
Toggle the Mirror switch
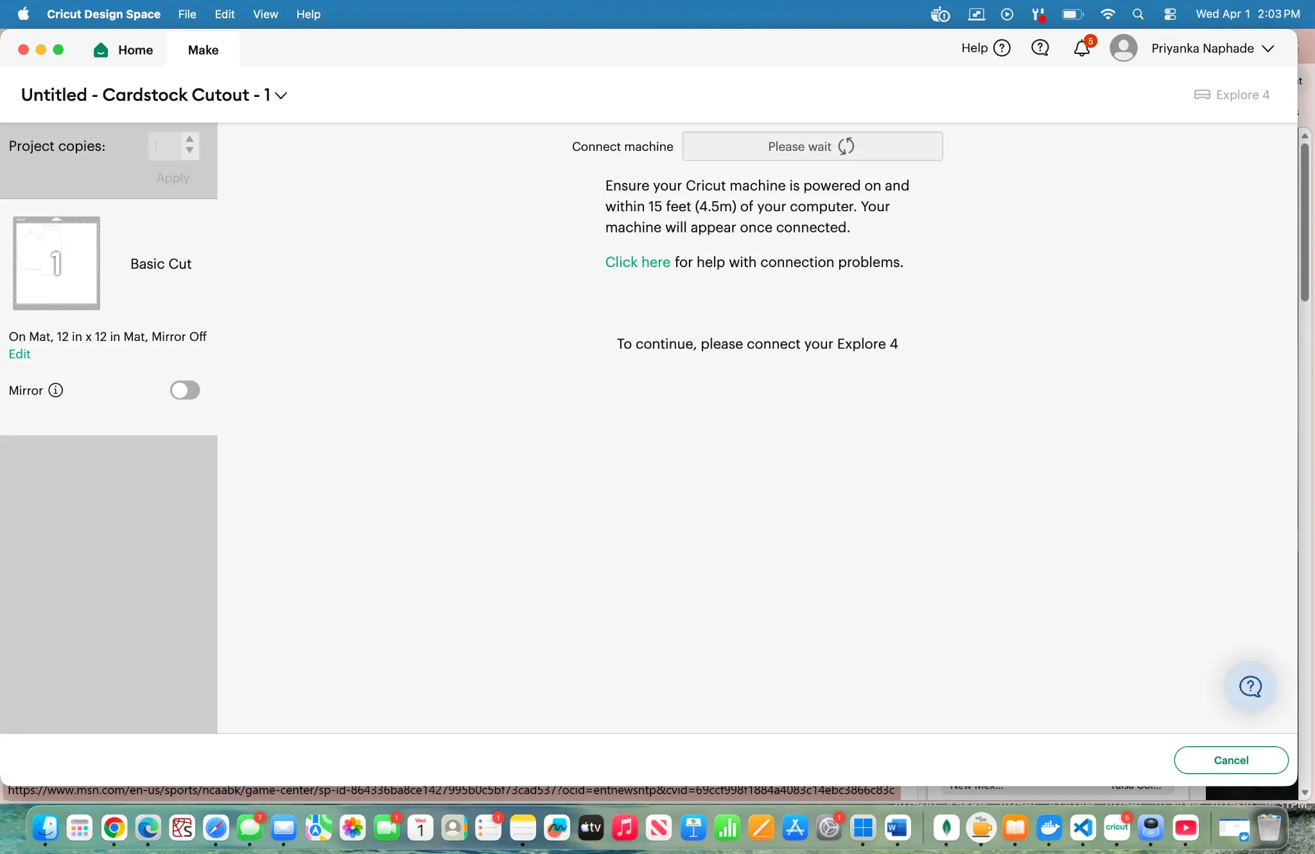185,390
